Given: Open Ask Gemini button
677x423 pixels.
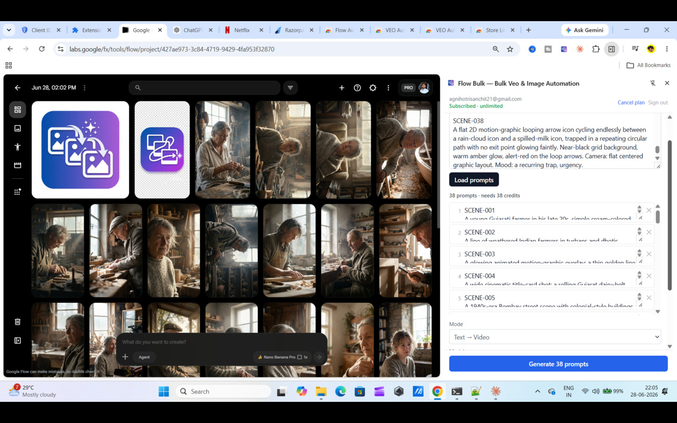Looking at the screenshot, I should click(585, 30).
